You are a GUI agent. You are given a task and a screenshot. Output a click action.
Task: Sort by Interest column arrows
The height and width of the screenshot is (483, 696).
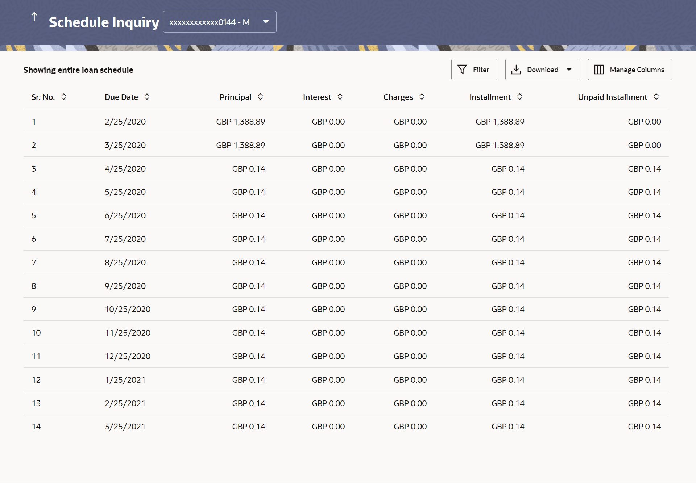(340, 97)
